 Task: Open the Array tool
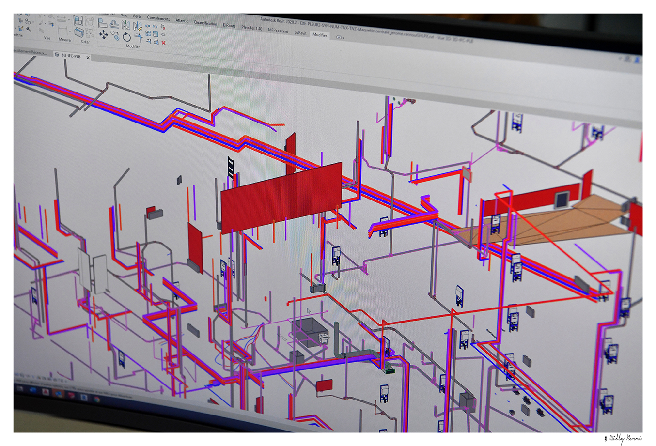click(148, 34)
